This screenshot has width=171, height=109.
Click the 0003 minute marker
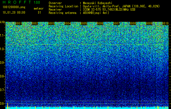[x=51, y=23]
